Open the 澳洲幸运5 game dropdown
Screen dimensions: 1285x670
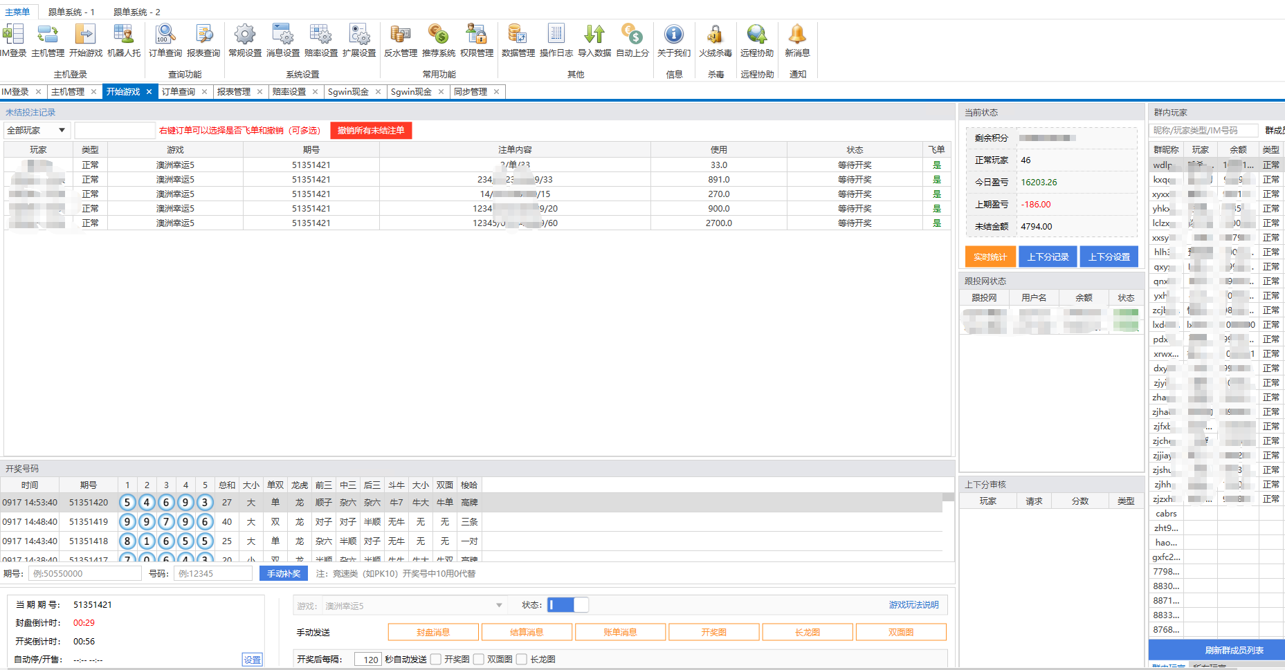413,606
